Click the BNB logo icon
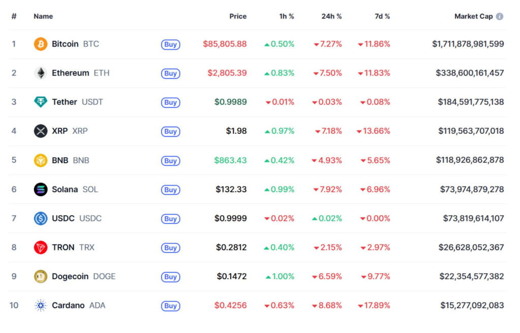Image resolution: width=520 pixels, height=333 pixels. point(41,160)
